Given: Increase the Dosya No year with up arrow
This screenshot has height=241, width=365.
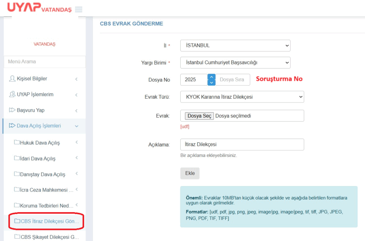Looking at the screenshot, I should (x=211, y=77).
